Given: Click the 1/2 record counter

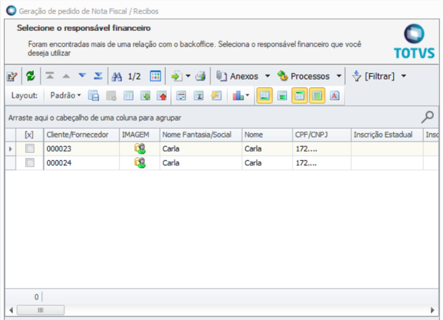Looking at the screenshot, I should tap(134, 76).
